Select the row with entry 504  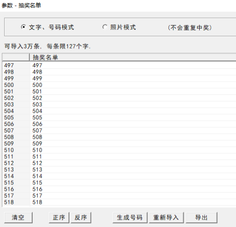(119, 111)
